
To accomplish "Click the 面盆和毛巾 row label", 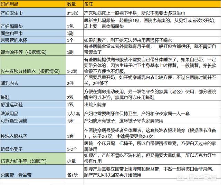I will point(33,34).
